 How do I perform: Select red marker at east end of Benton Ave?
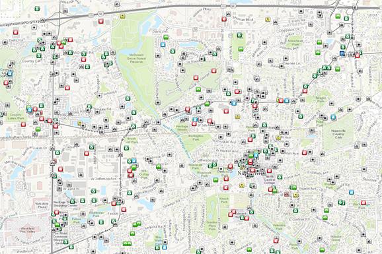[304, 152]
